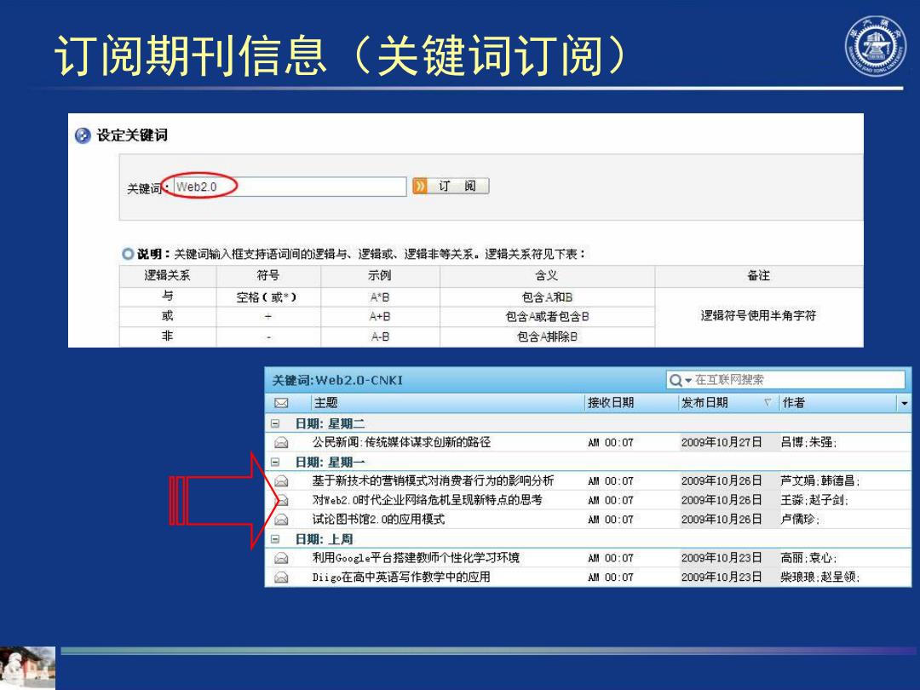The height and width of the screenshot is (690, 920).
Task: Click the 逻辑关系 table header
Action: [167, 275]
